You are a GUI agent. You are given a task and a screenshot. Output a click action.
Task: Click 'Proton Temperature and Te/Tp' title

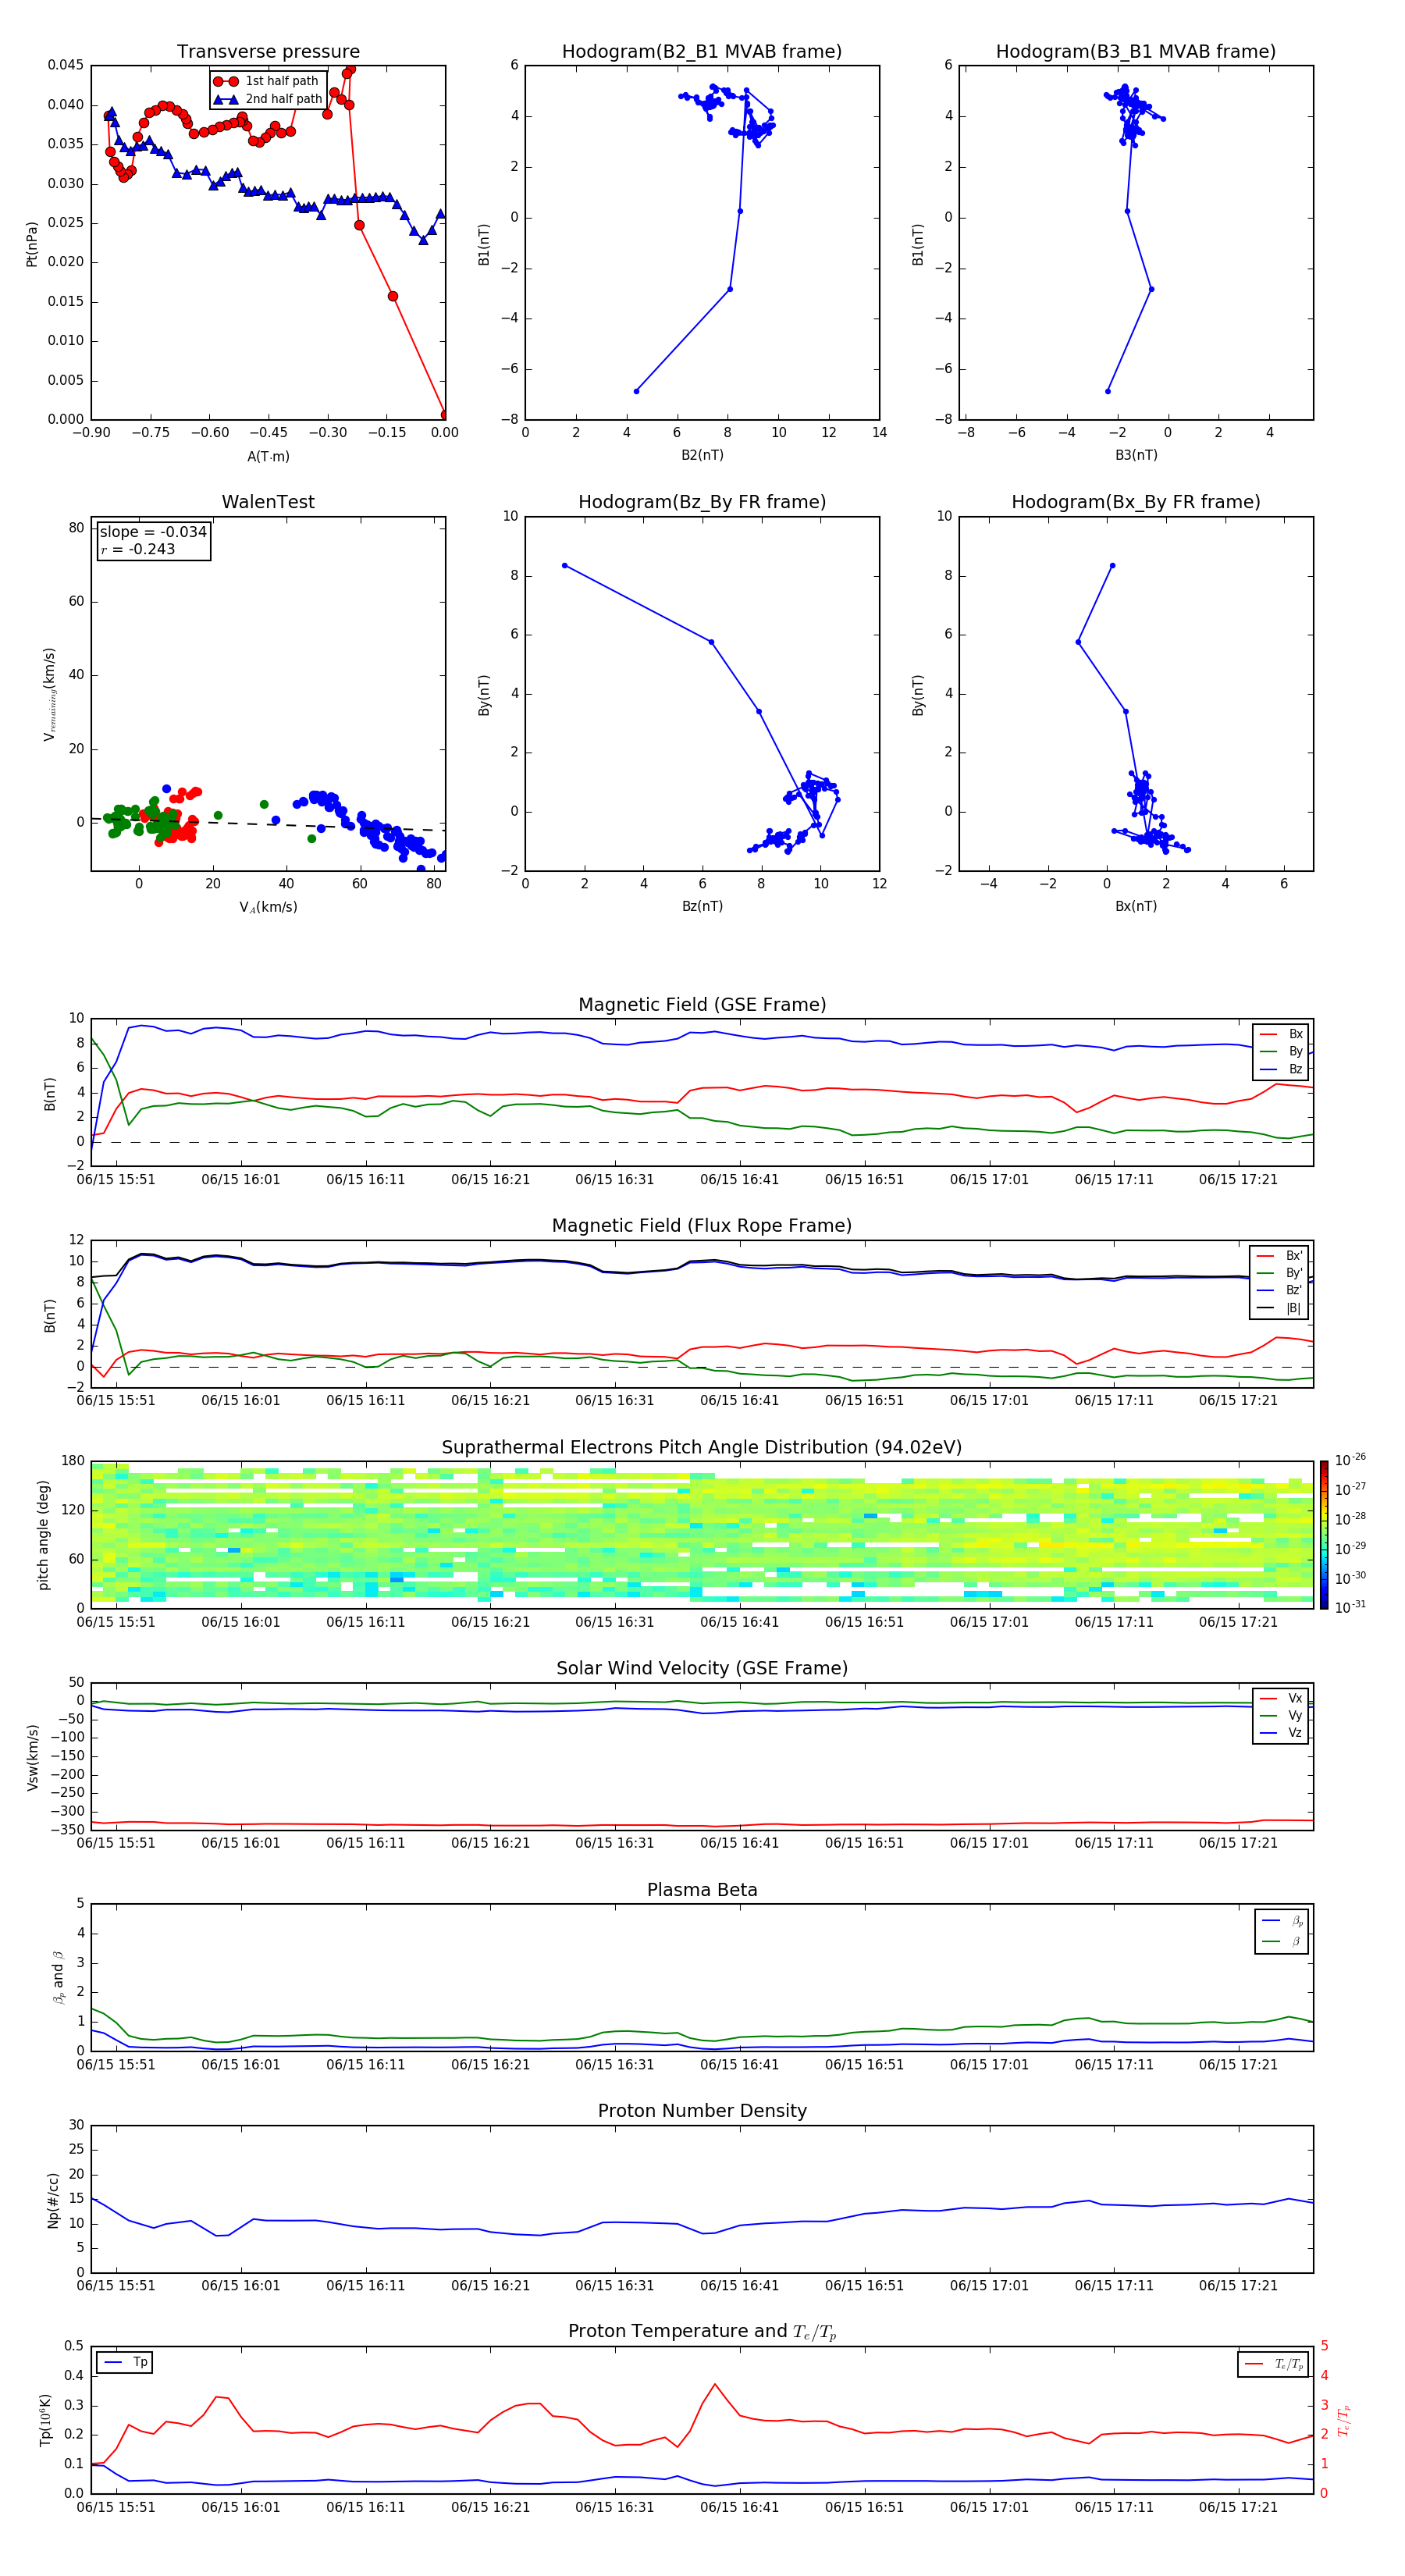coord(702,2332)
